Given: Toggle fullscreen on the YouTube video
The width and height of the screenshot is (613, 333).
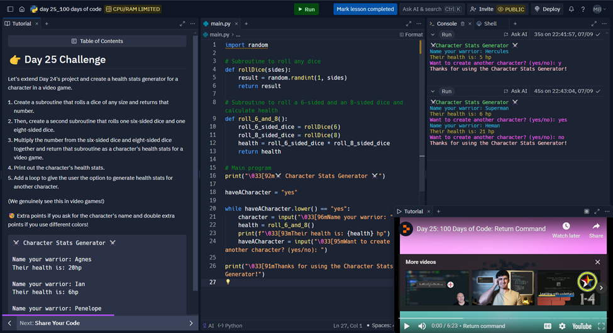Looking at the screenshot, I should click(x=601, y=326).
